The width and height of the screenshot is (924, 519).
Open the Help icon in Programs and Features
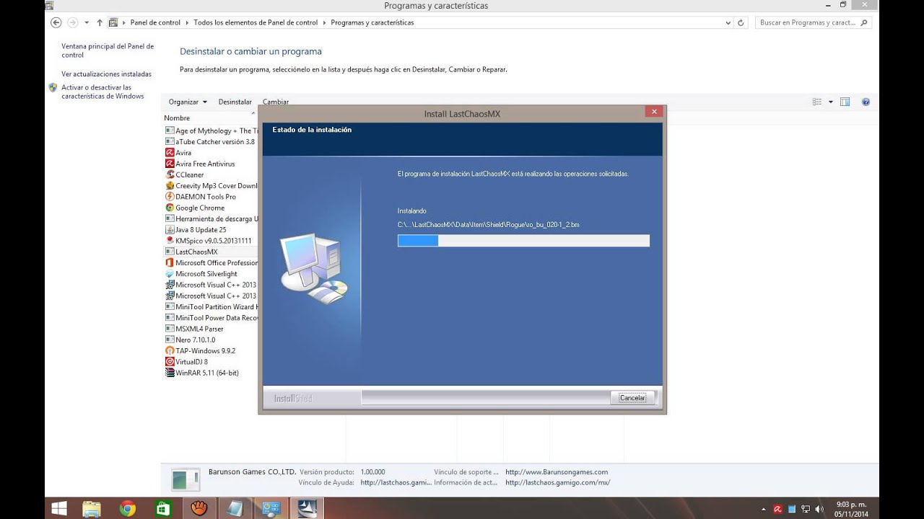866,102
